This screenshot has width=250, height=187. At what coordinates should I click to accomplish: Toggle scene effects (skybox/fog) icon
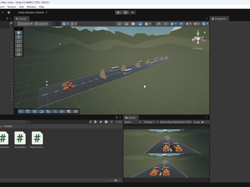point(172,24)
